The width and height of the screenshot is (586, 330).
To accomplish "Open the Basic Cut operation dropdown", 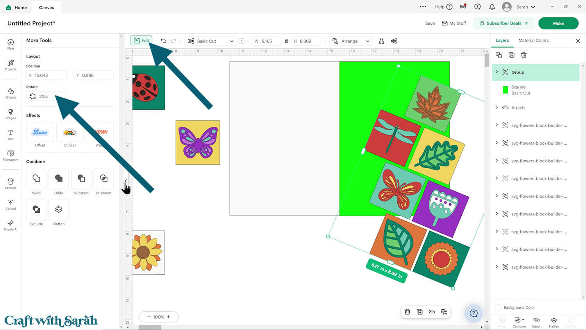I will 211,41.
